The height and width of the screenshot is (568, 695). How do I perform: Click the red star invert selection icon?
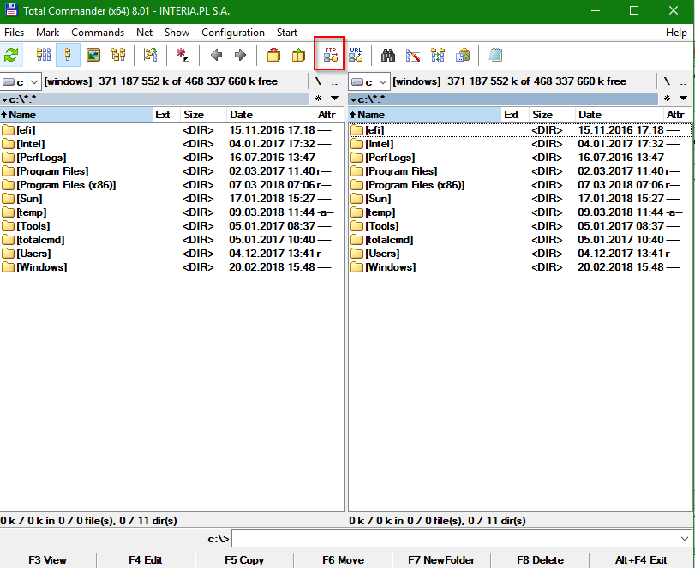[183, 55]
